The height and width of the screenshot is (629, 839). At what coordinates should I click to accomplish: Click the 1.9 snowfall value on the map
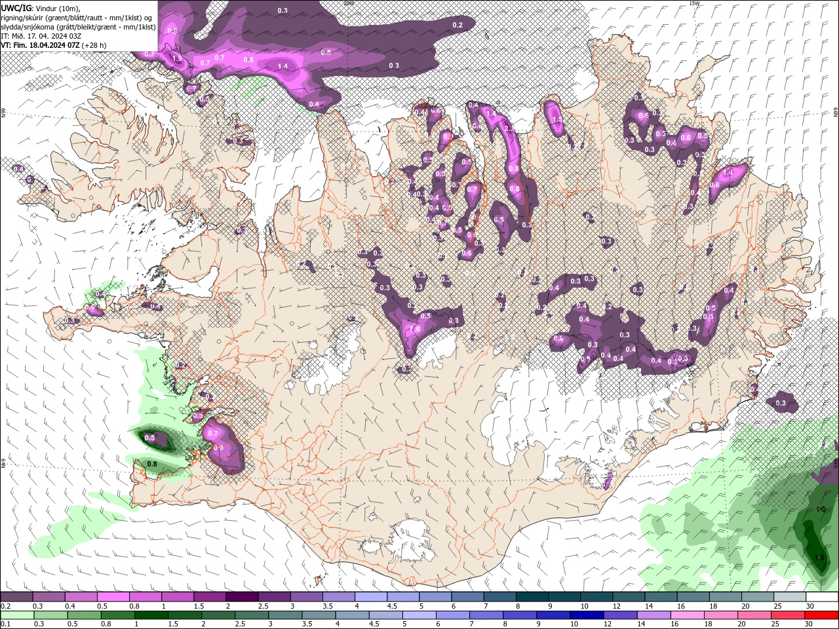tap(177, 58)
